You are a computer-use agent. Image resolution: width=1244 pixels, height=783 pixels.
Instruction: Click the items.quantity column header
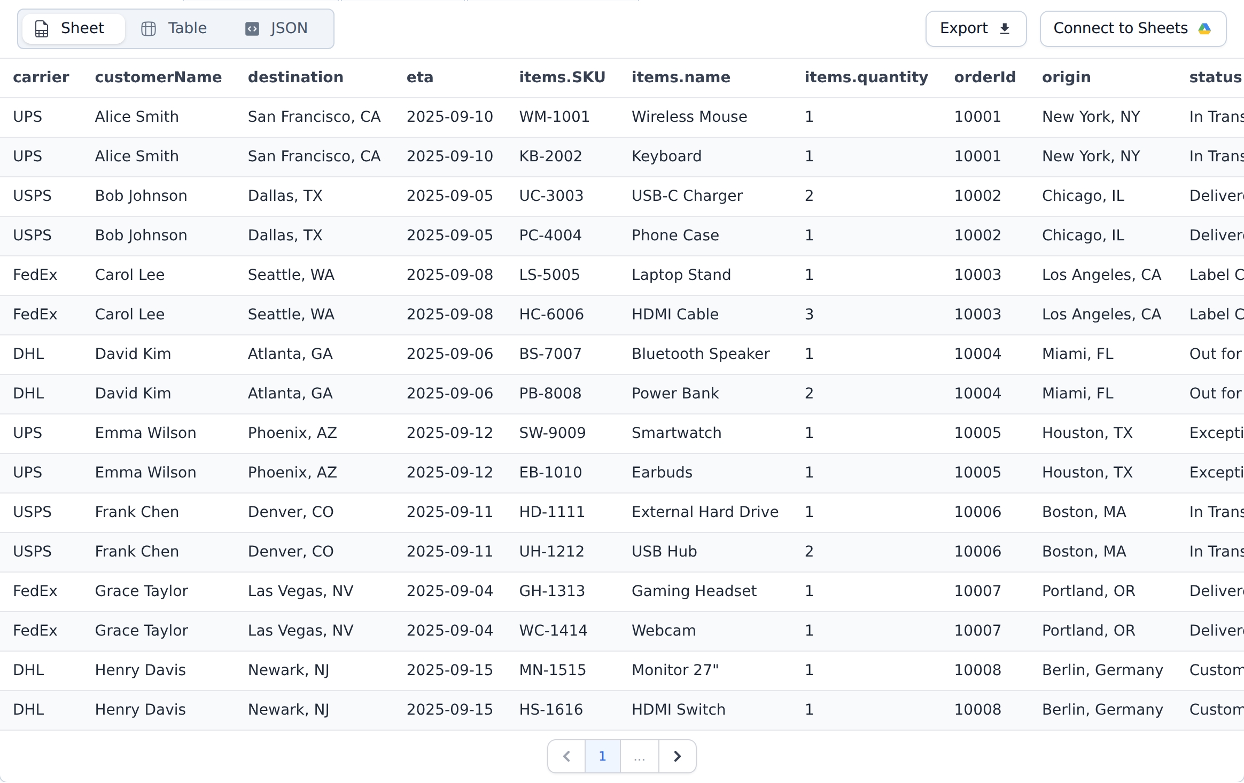866,77
